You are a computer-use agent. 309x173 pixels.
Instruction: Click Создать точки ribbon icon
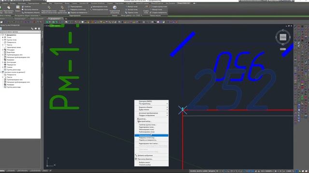[146, 9]
